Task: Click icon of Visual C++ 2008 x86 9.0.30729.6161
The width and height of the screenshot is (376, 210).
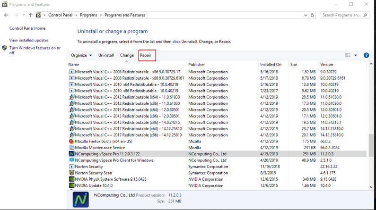Action: 71,78
